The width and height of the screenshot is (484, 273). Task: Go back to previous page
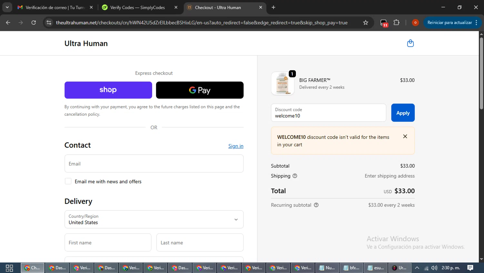(x=8, y=23)
